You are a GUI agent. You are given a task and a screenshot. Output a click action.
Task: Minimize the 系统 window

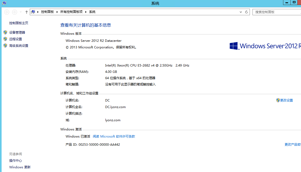pyautogui.click(x=287, y=2)
